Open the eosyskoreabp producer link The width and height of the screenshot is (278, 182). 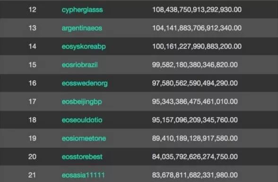pos(84,47)
